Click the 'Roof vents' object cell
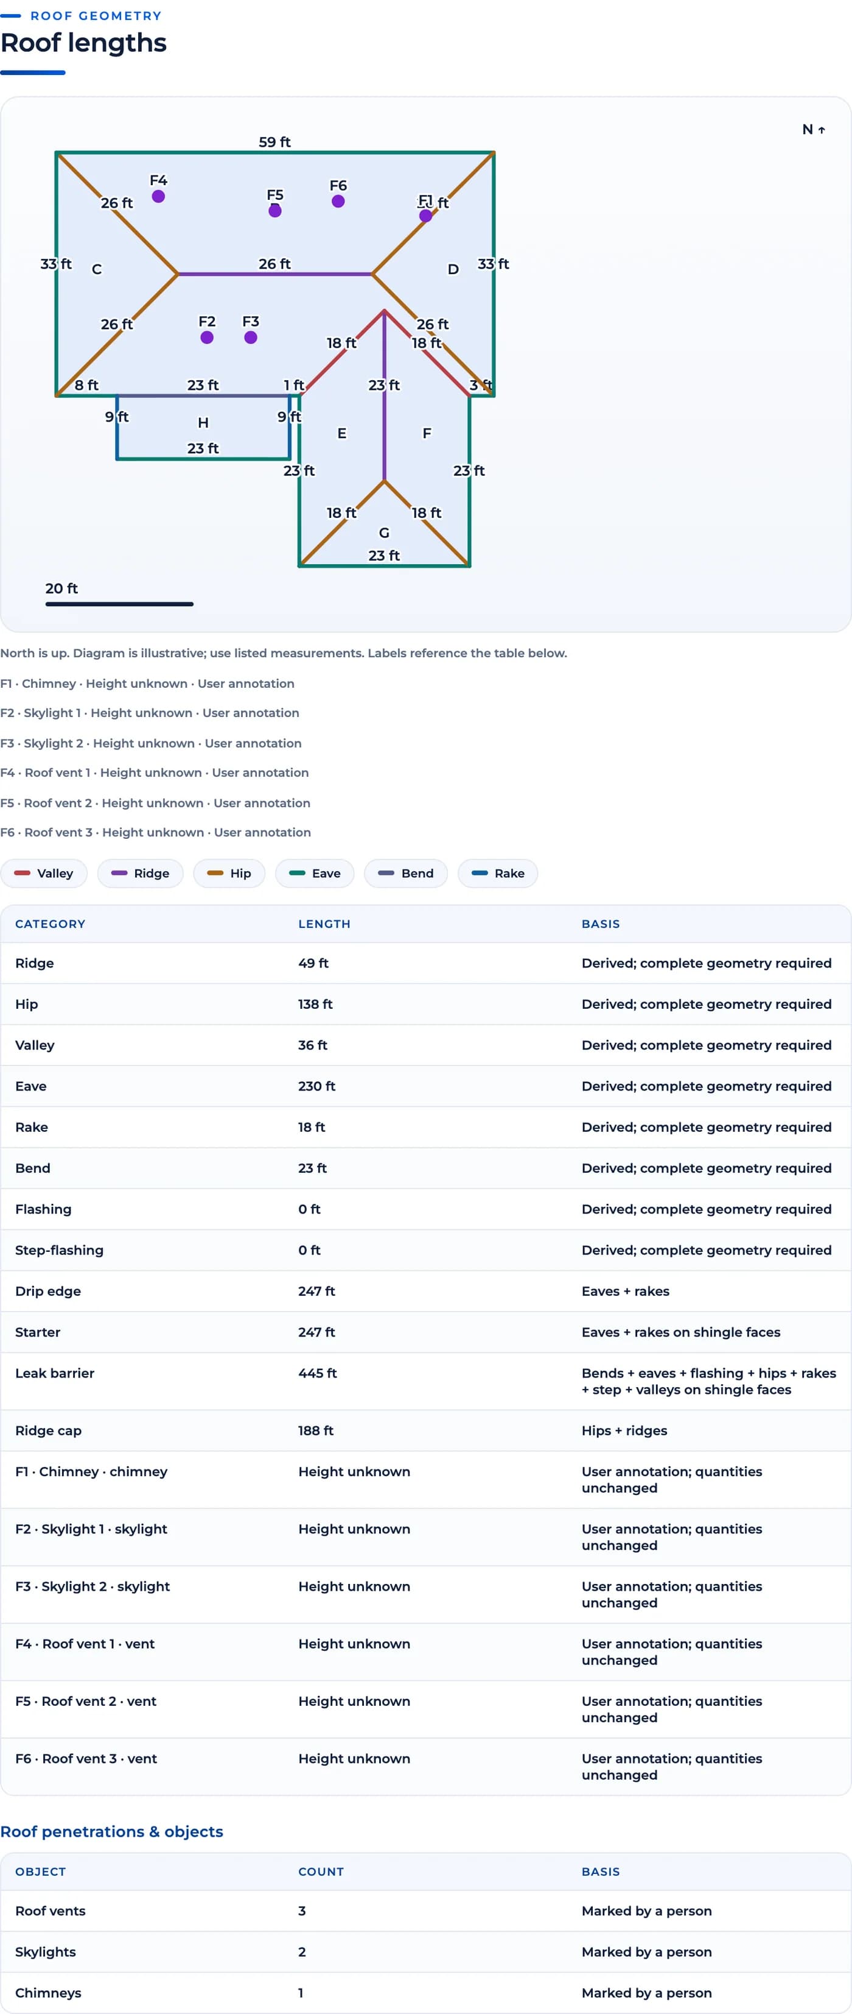This screenshot has width=852, height=2014. pos(51,1911)
